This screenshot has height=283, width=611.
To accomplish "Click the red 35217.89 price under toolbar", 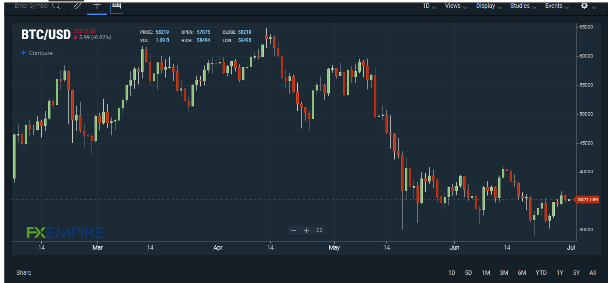I will pos(85,31).
